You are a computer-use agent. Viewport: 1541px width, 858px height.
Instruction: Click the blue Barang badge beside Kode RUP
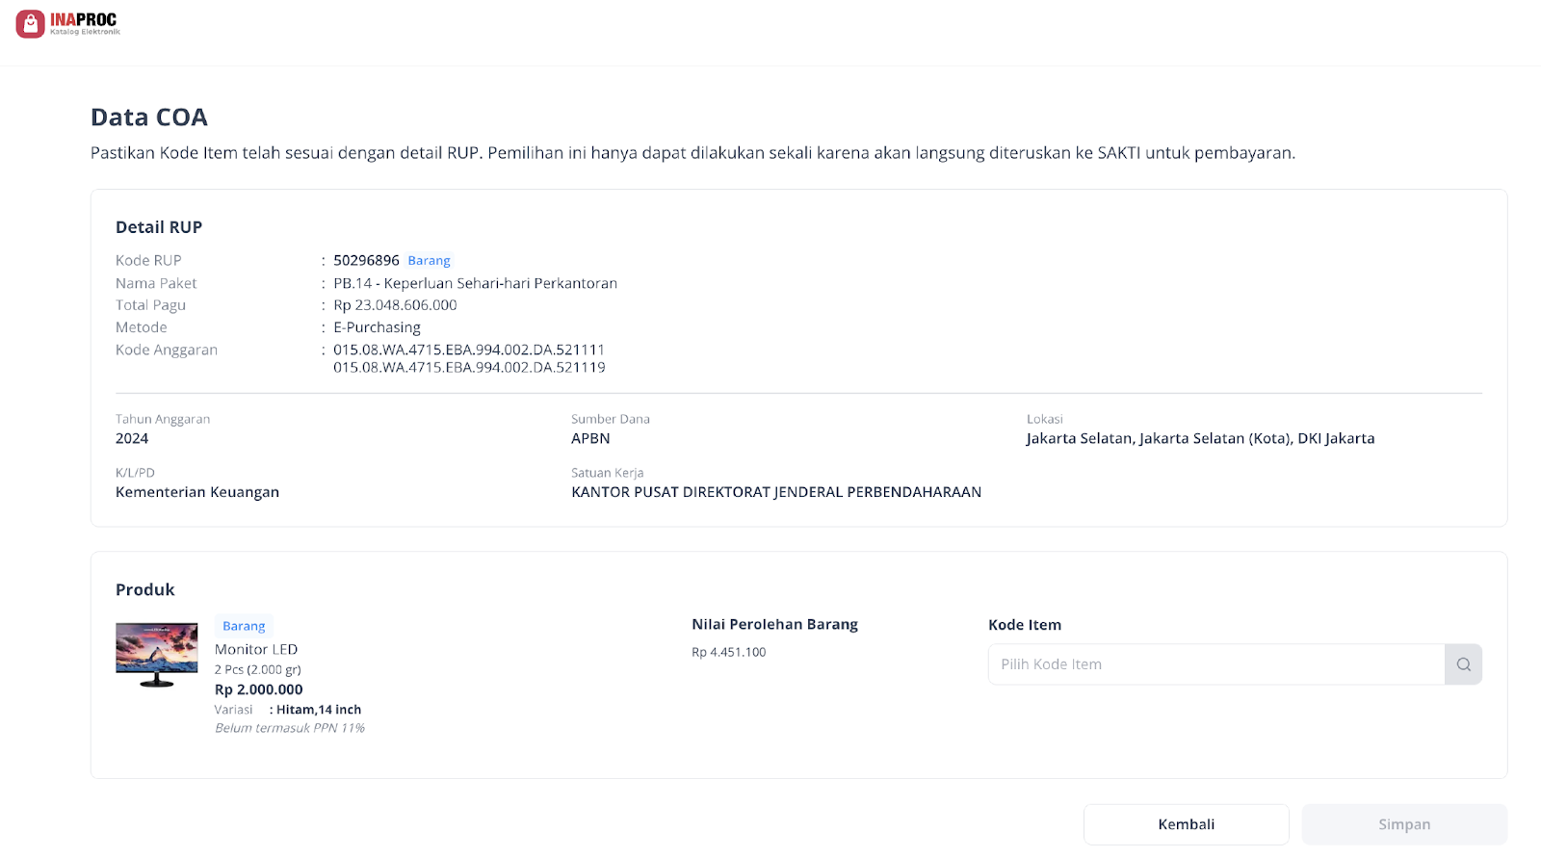(x=429, y=260)
